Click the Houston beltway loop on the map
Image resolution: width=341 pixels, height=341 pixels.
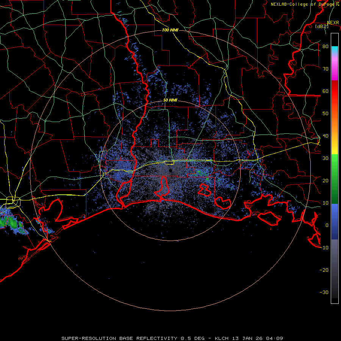(13, 202)
